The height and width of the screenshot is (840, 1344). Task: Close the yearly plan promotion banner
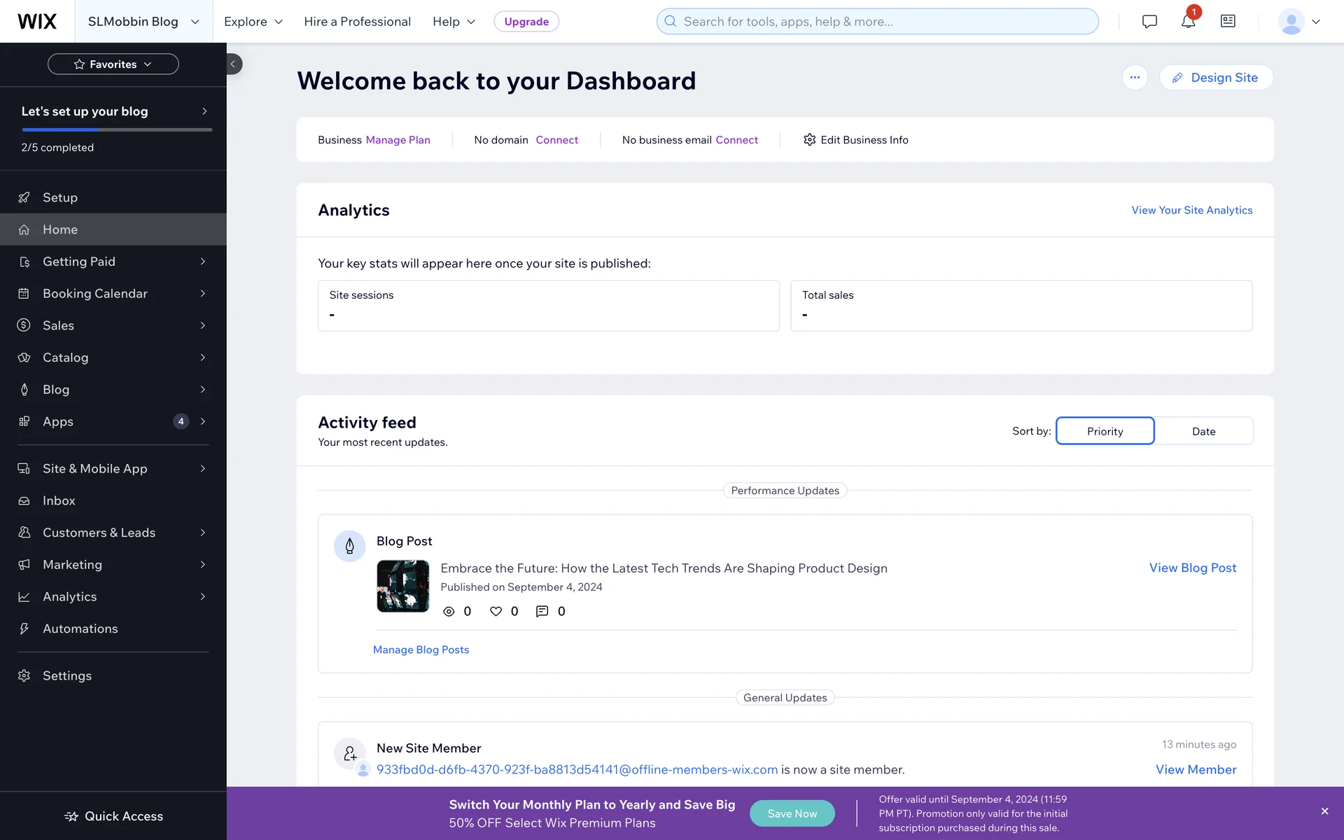[1324, 811]
